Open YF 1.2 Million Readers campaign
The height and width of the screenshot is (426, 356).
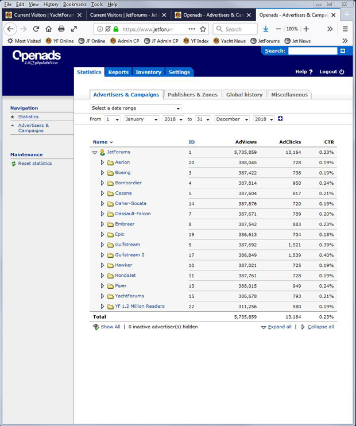(140, 306)
